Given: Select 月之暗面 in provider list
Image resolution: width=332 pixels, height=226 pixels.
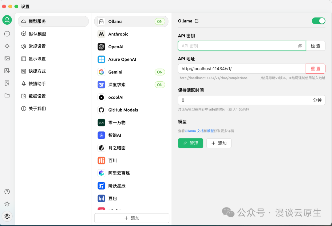Looking at the screenshot, I should pyautogui.click(x=131, y=148).
